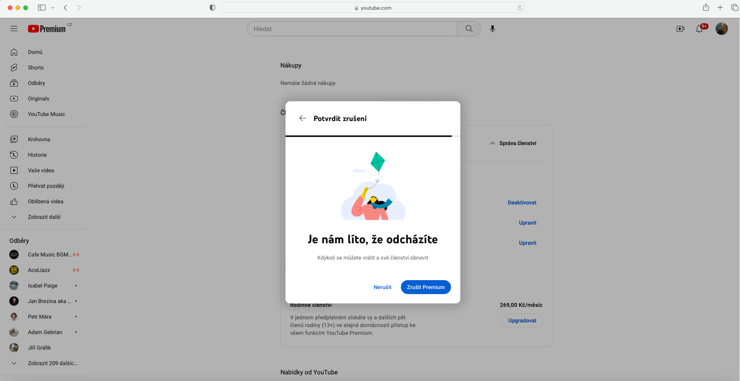
Task: Click the YouTube Premium logo
Action: [x=47, y=29]
